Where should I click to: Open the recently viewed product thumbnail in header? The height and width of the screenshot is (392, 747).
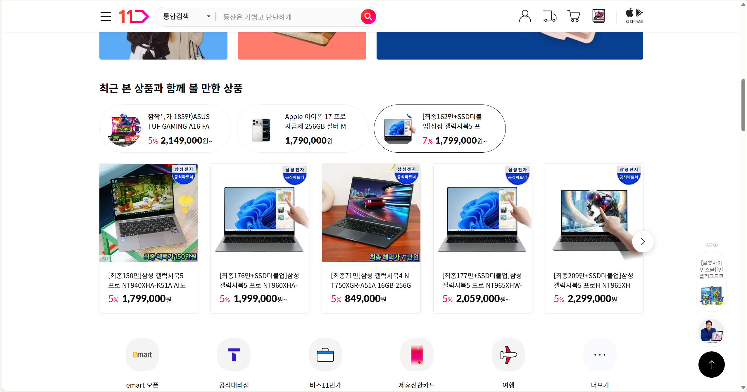point(598,16)
